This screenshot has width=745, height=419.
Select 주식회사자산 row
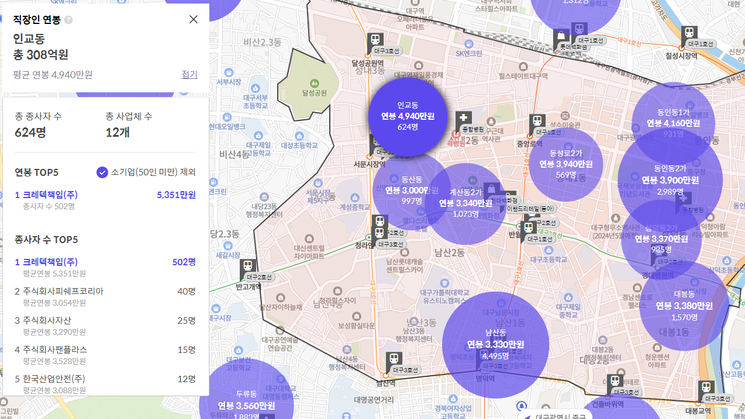[x=105, y=325]
